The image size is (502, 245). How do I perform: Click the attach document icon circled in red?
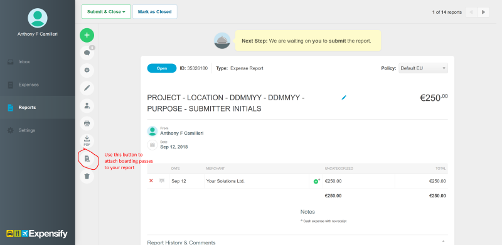pos(87,159)
